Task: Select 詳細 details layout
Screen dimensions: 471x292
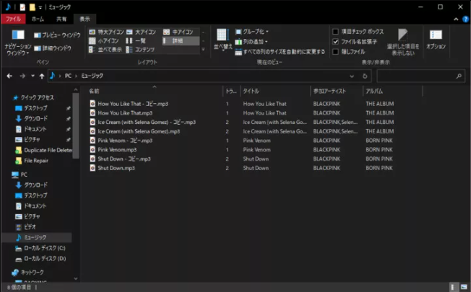Action: pos(181,41)
